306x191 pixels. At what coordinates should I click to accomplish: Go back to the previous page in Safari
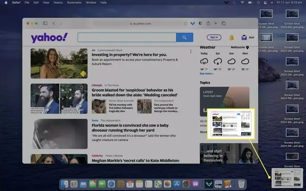54,23
